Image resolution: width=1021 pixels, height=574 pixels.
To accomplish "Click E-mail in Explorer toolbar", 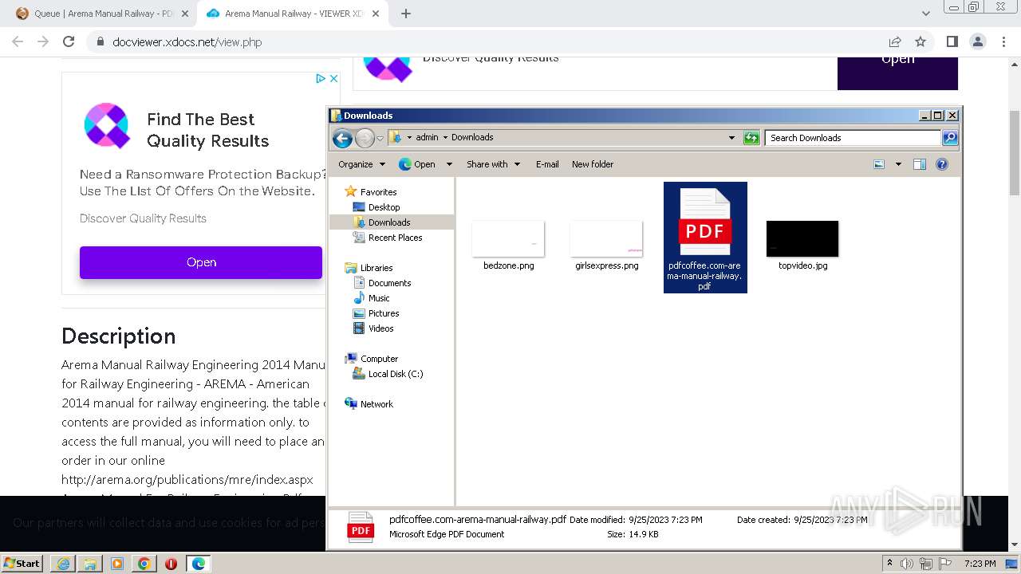I will [x=547, y=164].
